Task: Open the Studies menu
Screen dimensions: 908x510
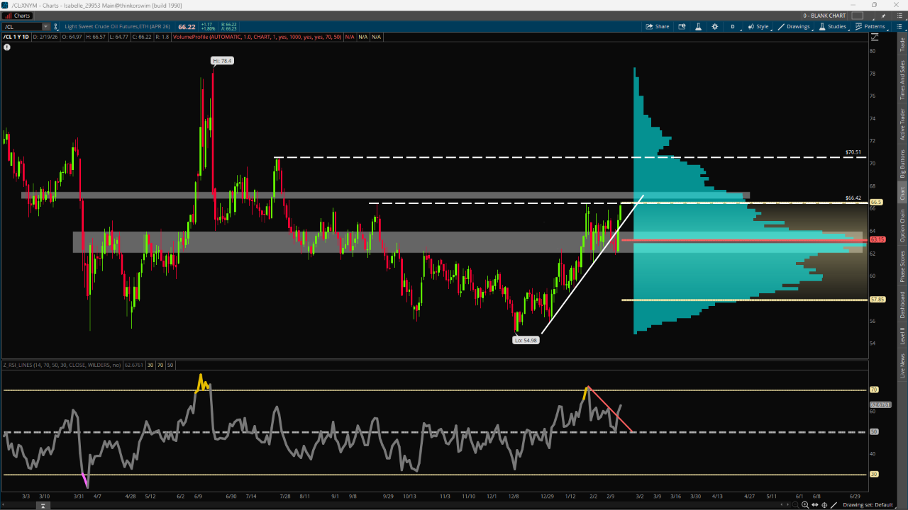Action: [x=833, y=26]
